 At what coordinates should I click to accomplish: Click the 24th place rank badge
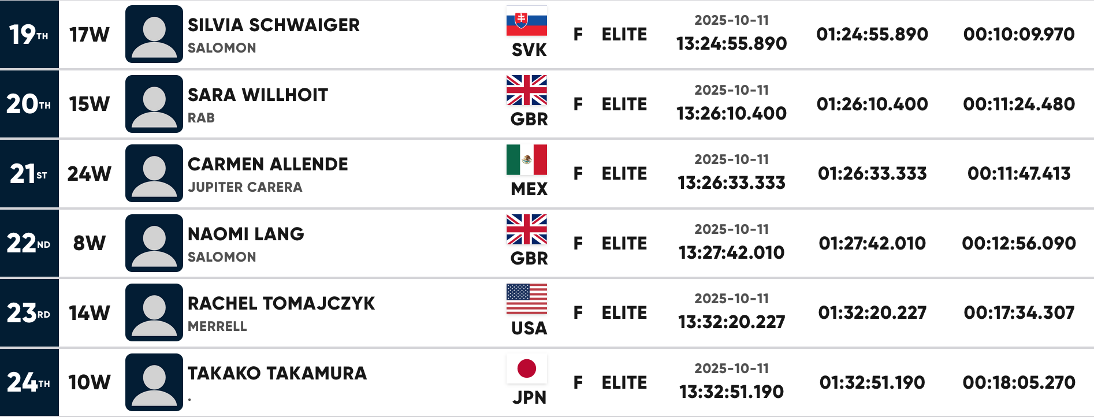(x=29, y=382)
